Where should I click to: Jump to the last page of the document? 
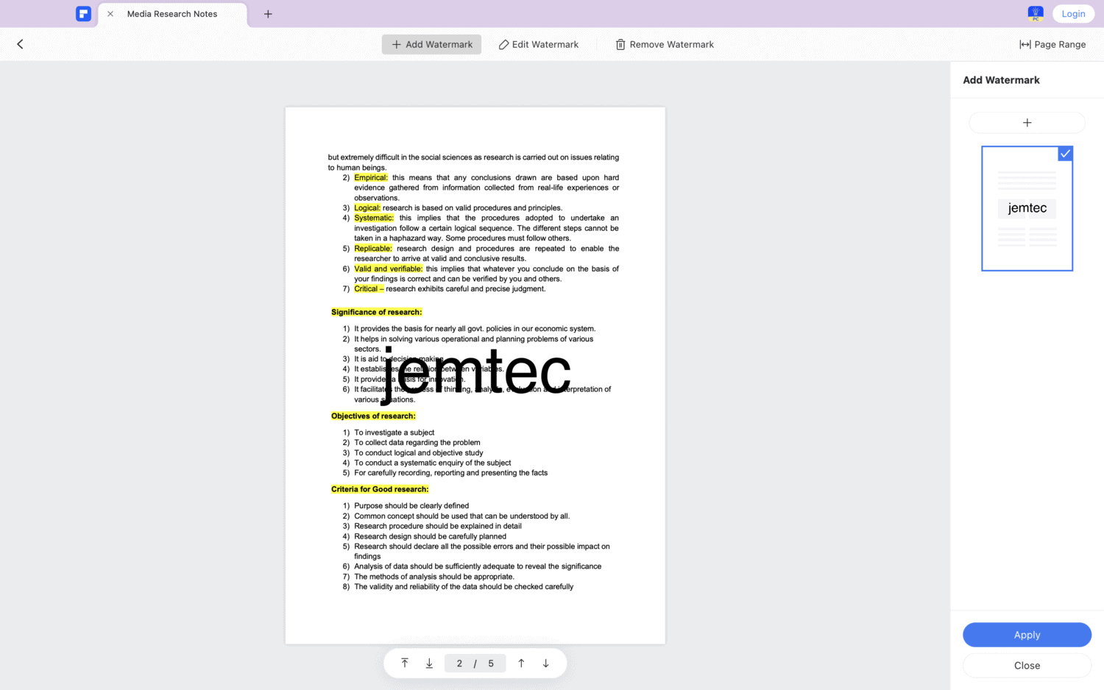click(429, 663)
